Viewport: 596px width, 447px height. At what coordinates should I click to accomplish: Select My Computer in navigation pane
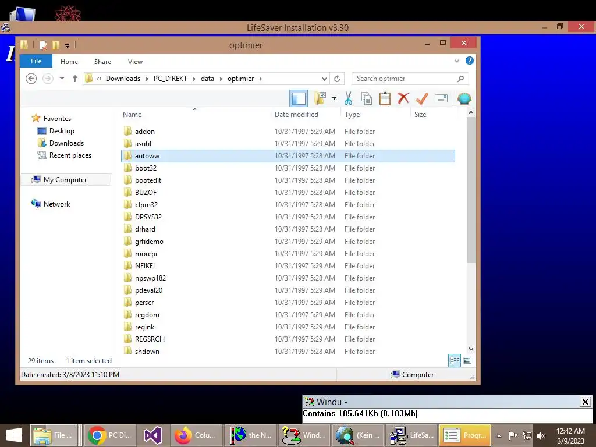pos(65,180)
